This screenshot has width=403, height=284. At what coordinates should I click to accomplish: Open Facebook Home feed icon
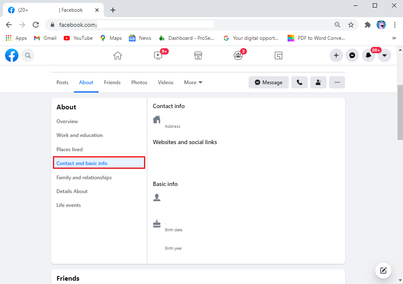(118, 55)
